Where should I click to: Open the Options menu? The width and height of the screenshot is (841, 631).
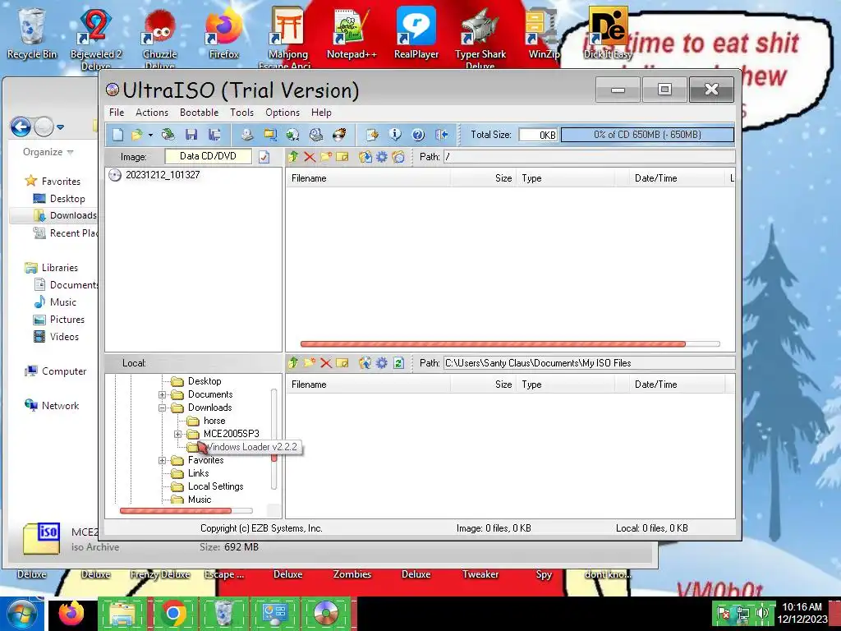click(x=283, y=113)
